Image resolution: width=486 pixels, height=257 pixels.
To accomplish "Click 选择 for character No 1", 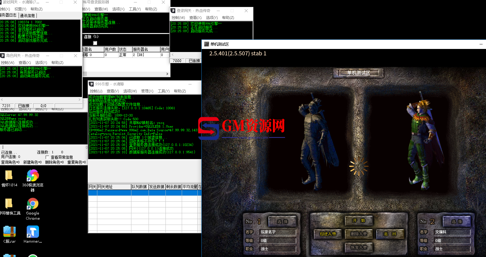I will (282, 222).
